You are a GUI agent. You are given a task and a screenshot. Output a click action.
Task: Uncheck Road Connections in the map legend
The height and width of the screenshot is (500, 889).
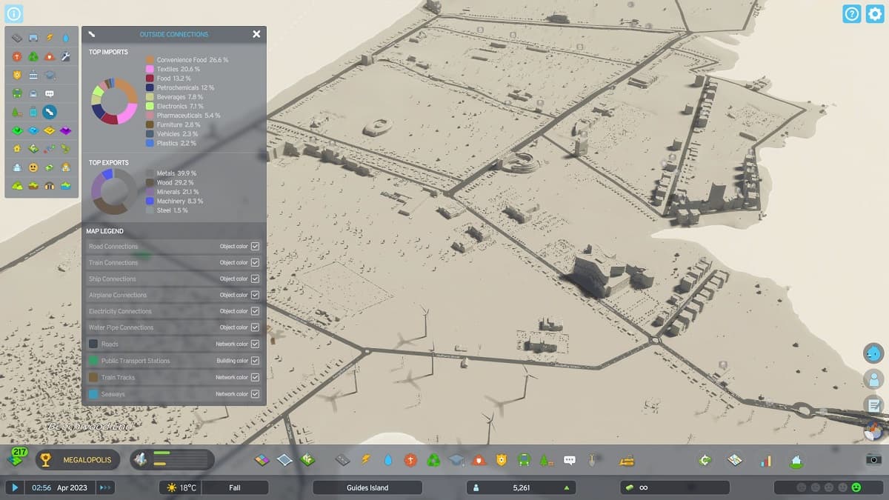pos(256,245)
